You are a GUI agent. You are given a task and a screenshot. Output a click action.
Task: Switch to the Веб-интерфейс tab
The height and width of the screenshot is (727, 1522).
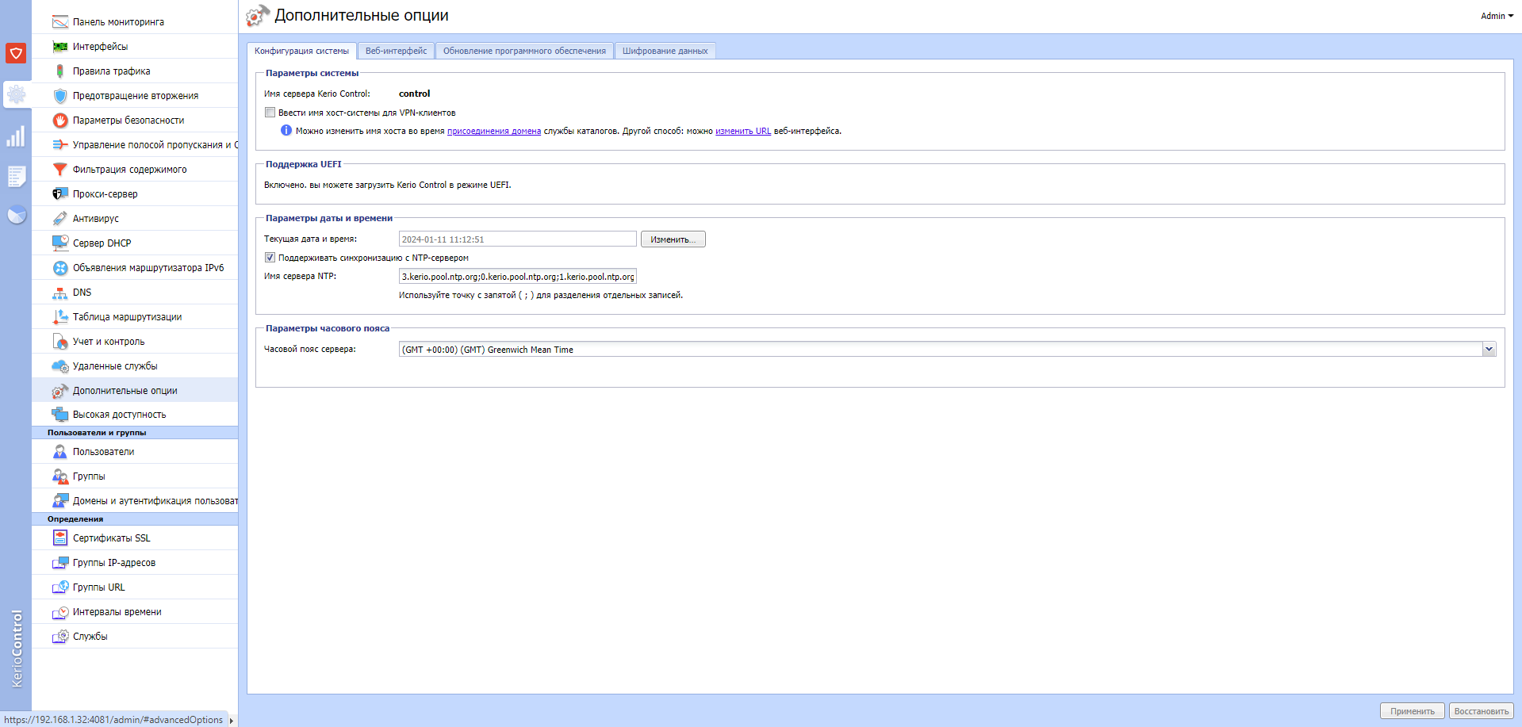[396, 51]
